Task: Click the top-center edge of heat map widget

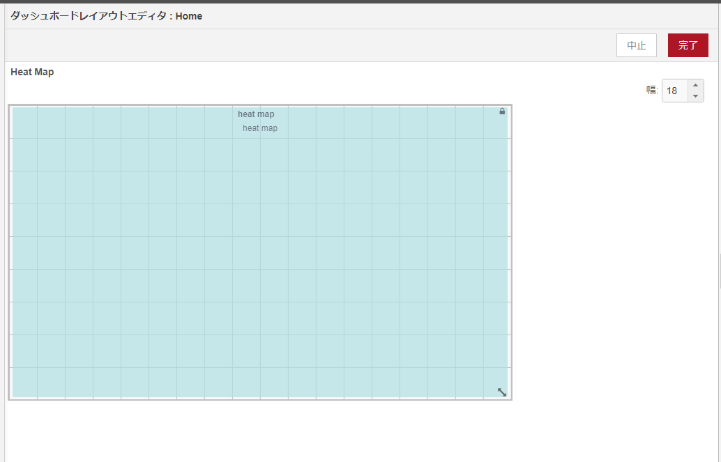Action: 260,108
